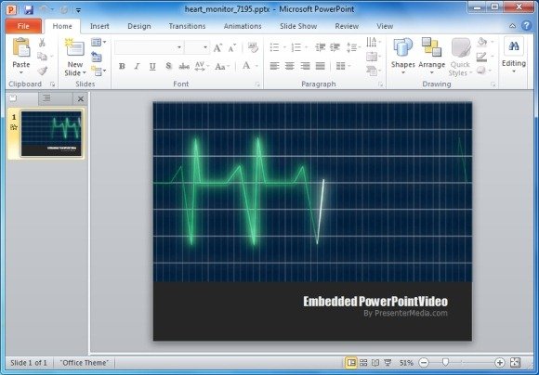Screen dimensions: 539x375
Task: Save the presentation from quick access toolbar
Action: pyautogui.click(x=29, y=9)
